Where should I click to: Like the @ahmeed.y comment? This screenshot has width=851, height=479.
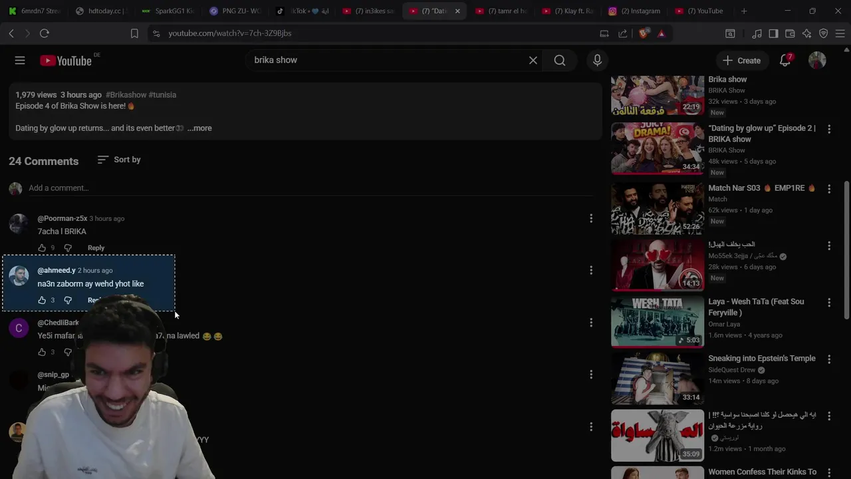pyautogui.click(x=42, y=300)
